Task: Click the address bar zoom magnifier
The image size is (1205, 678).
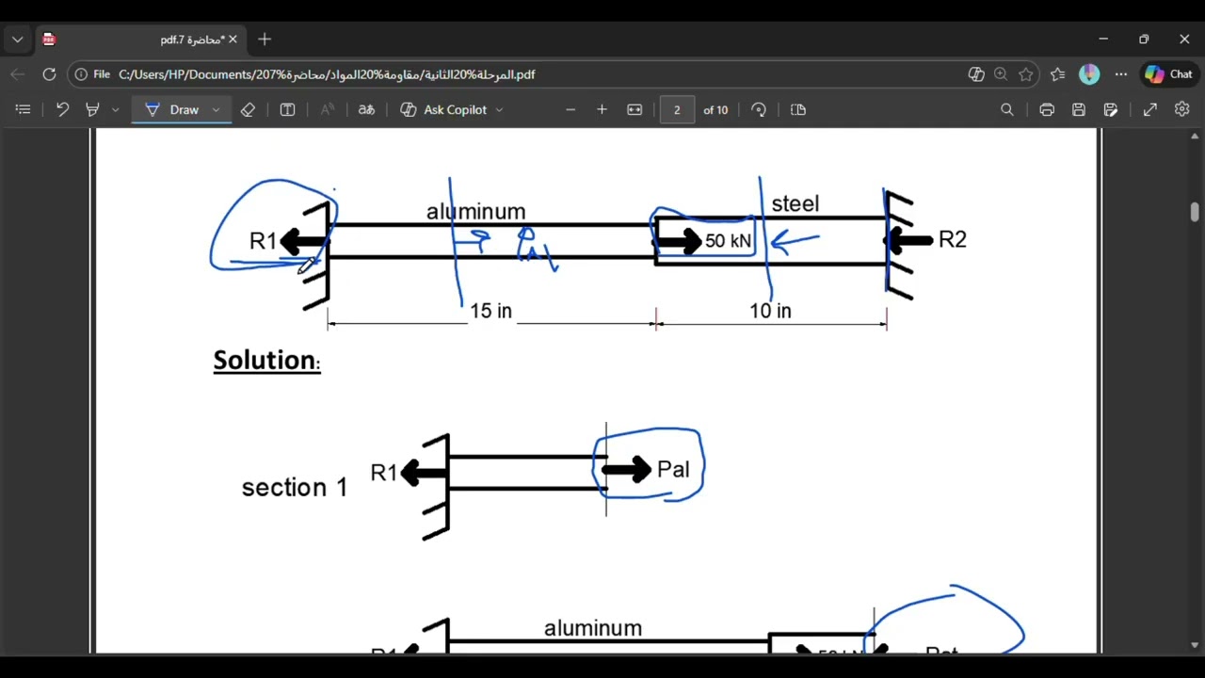Action: click(x=1001, y=74)
